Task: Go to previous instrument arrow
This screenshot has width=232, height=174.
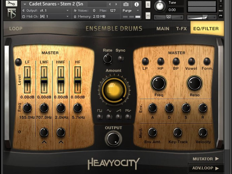Action: [110, 4]
